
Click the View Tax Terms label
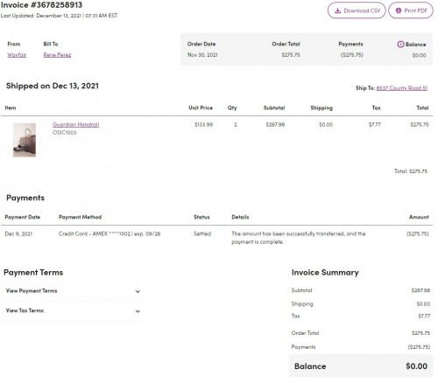coord(25,310)
